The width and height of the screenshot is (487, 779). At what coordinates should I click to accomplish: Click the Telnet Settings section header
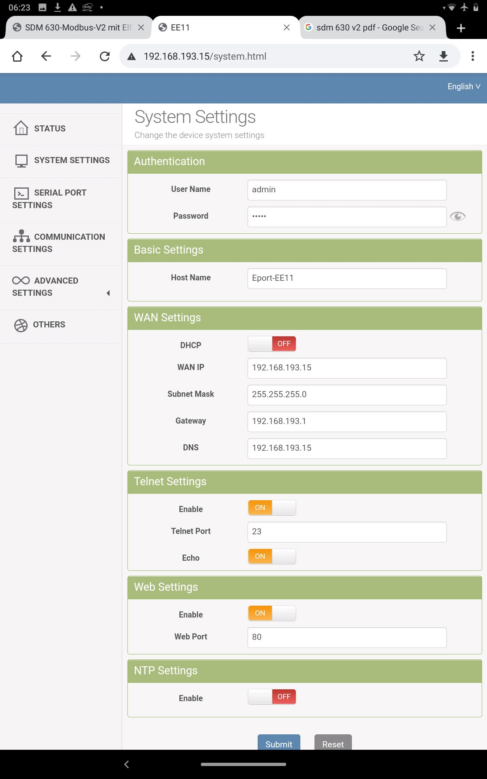(305, 482)
